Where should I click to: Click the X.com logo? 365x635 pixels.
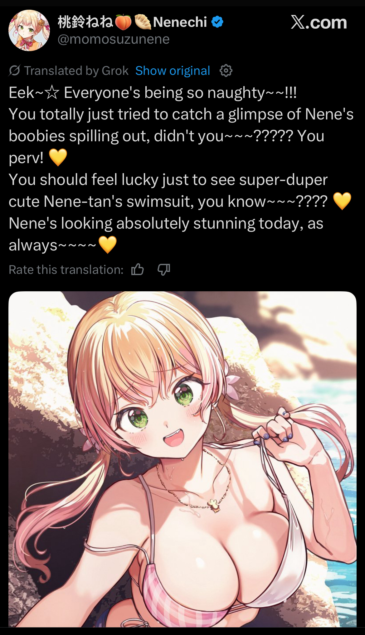(x=319, y=22)
